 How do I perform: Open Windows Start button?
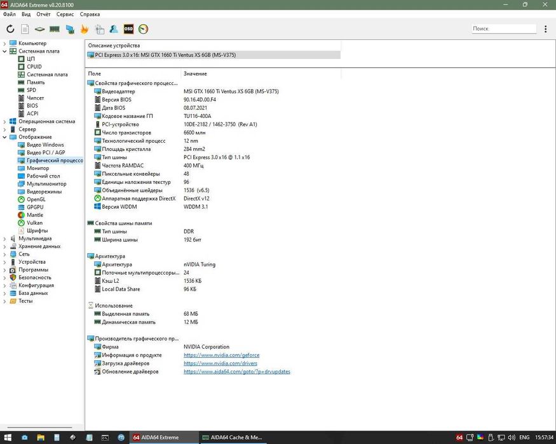[8, 438]
